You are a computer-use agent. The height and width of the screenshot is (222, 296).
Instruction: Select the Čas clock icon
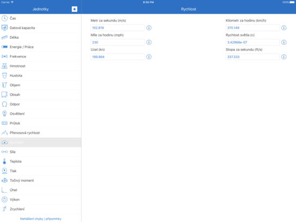coord(4,18)
